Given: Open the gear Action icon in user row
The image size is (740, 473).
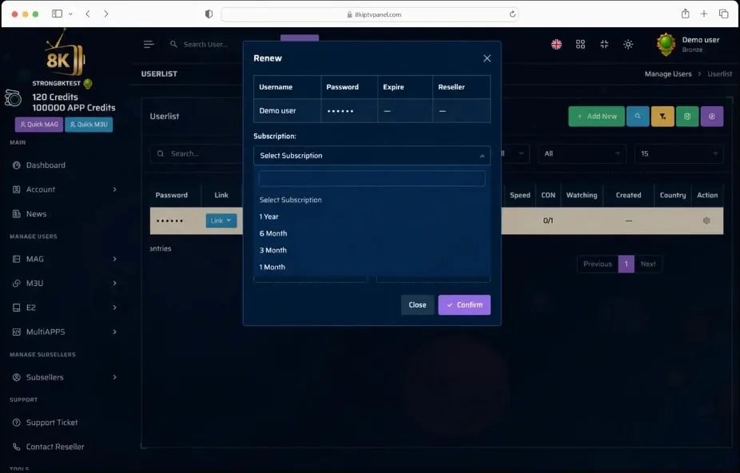Looking at the screenshot, I should (x=706, y=221).
